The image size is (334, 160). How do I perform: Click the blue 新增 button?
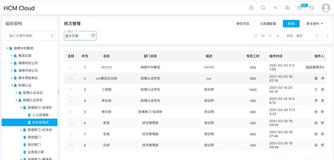[291, 24]
